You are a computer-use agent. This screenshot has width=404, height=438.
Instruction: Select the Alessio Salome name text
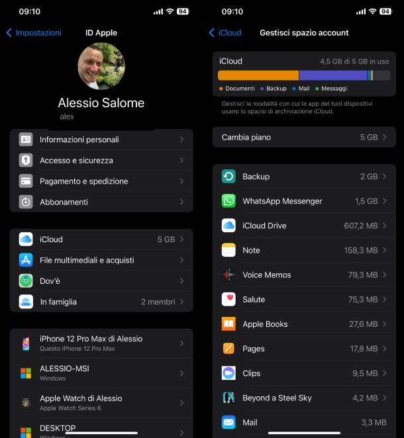pos(101,103)
